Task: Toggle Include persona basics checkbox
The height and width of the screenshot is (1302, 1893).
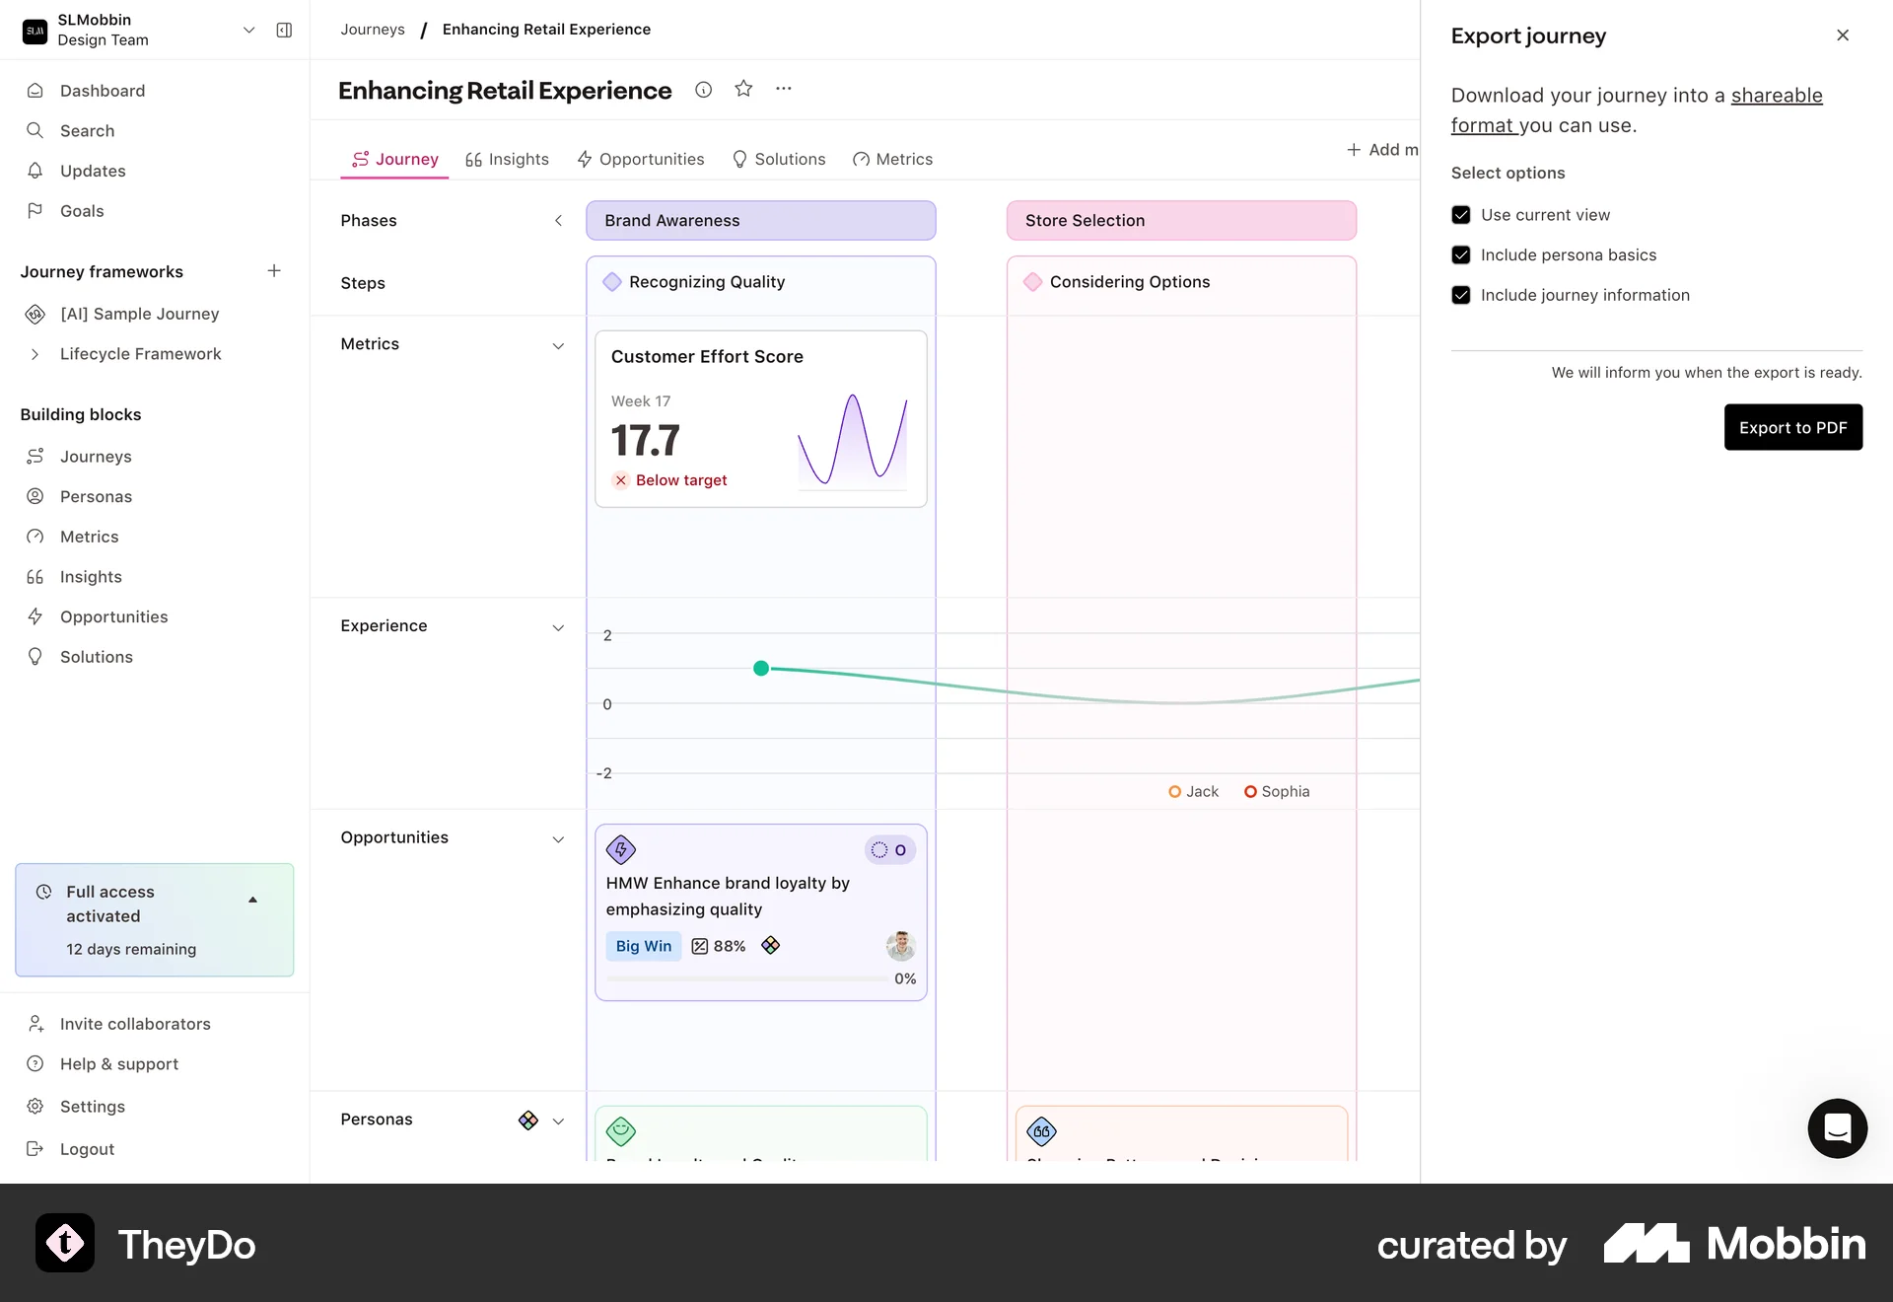Action: click(x=1461, y=255)
